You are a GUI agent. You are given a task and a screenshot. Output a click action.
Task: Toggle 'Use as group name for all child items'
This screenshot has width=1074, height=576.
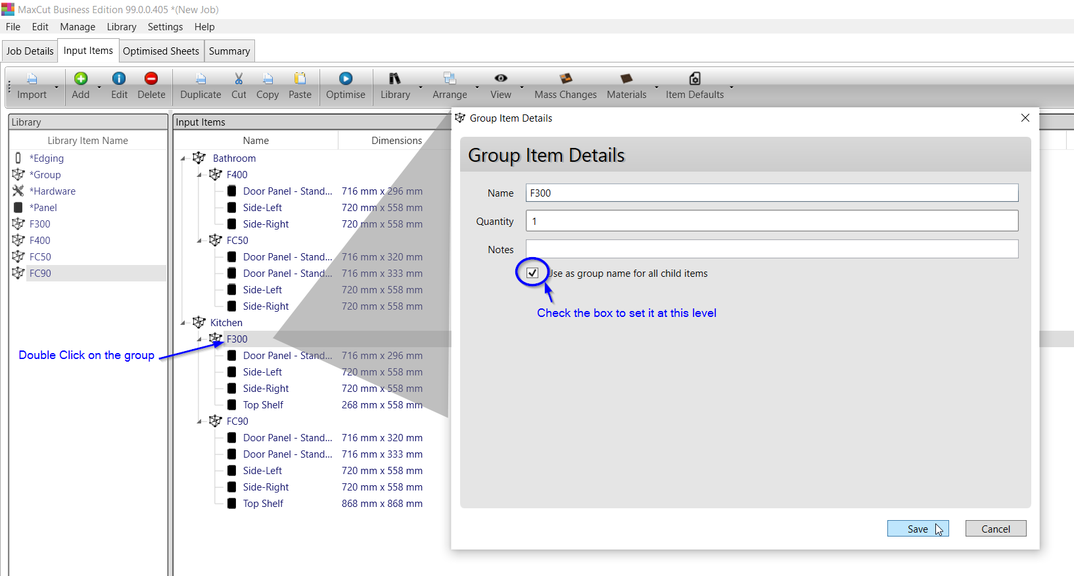(532, 273)
